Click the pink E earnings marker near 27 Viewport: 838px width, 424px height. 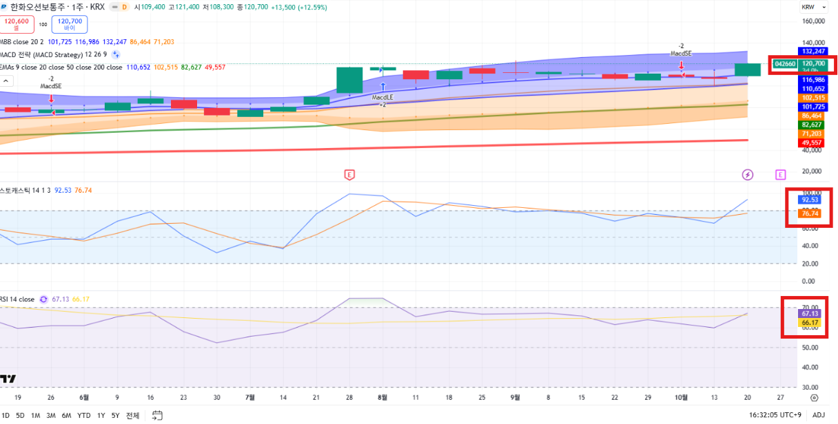[780, 175]
